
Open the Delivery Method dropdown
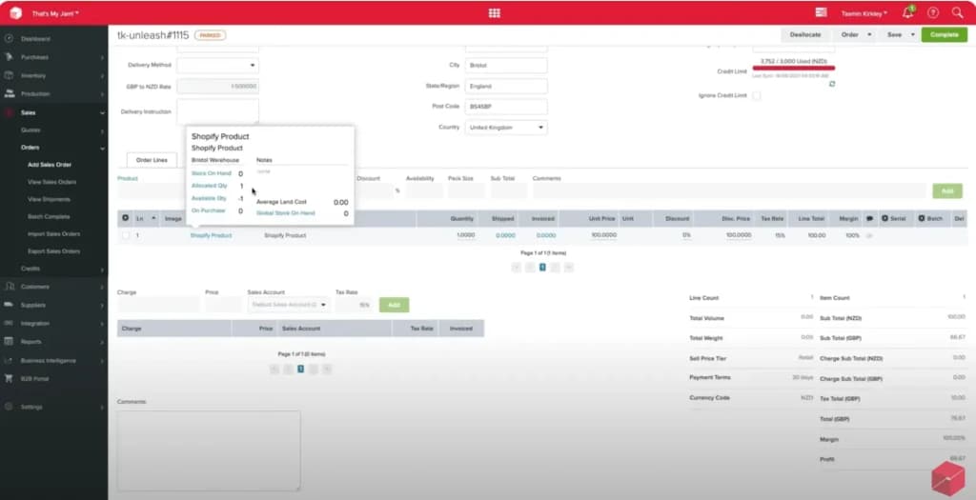(218, 65)
